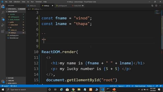Expand the NPM Scripts section
Viewport: 163px width, 92px height.
[16, 83]
